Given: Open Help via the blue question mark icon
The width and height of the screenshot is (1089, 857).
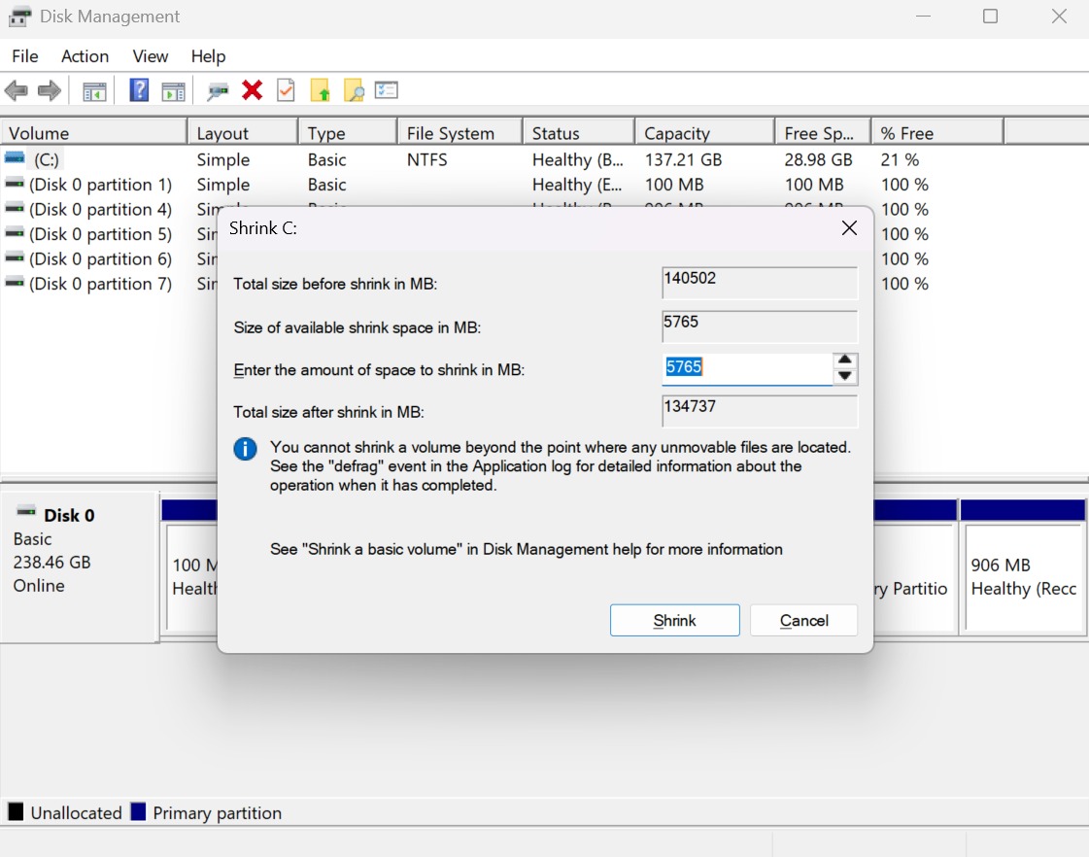Looking at the screenshot, I should (x=139, y=90).
